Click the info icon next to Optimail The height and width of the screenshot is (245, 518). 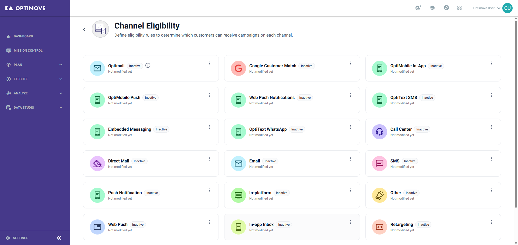pyautogui.click(x=148, y=65)
